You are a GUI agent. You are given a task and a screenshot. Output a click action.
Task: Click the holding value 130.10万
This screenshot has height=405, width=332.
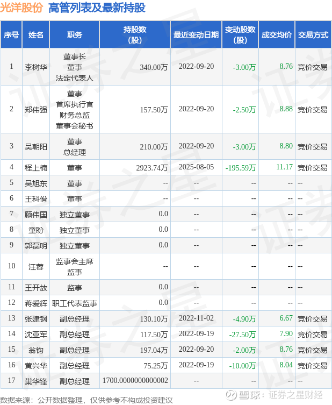tap(154, 319)
